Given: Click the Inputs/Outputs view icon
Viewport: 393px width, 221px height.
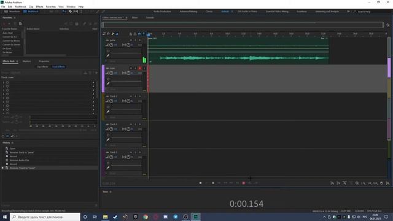Looking at the screenshot, I should point(104,34).
